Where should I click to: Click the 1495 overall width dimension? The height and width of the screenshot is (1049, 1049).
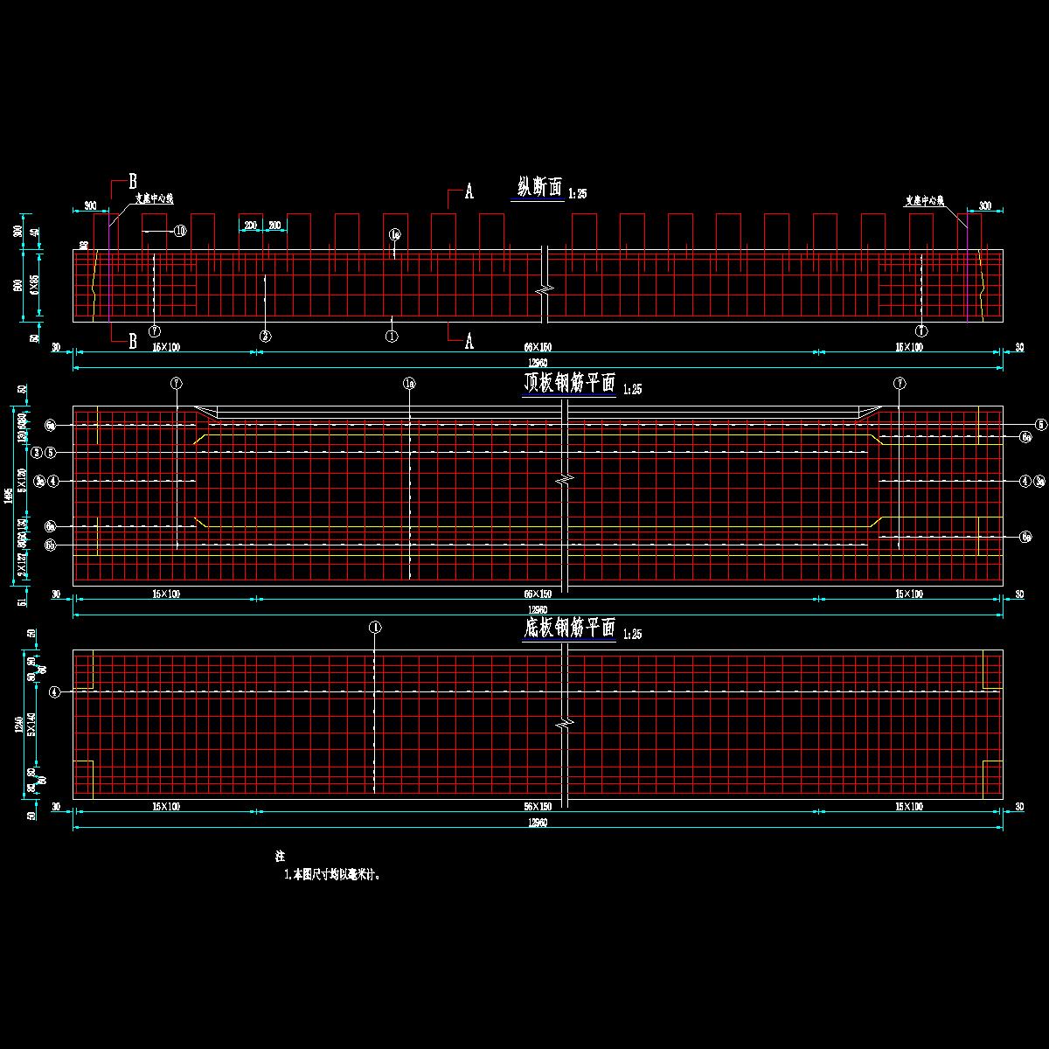pyautogui.click(x=9, y=496)
